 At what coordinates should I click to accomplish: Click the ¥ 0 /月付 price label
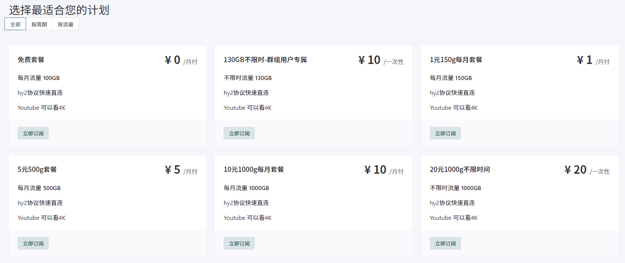pos(181,60)
